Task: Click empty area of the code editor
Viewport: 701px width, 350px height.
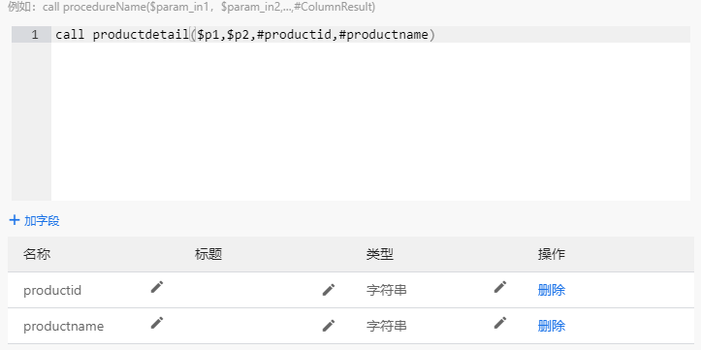Action: (x=370, y=121)
